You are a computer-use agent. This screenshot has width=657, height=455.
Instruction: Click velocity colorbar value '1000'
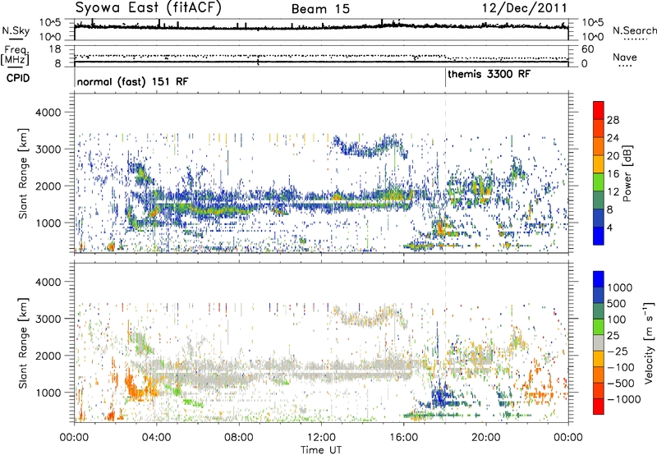click(x=619, y=287)
